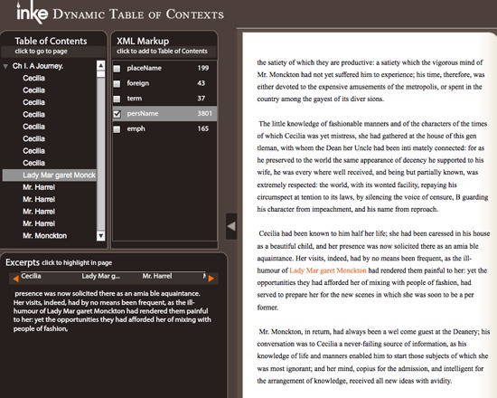Click the Excerpts panel heading
Image resolution: width=497 pixels, height=398 pixels.
(x=23, y=262)
